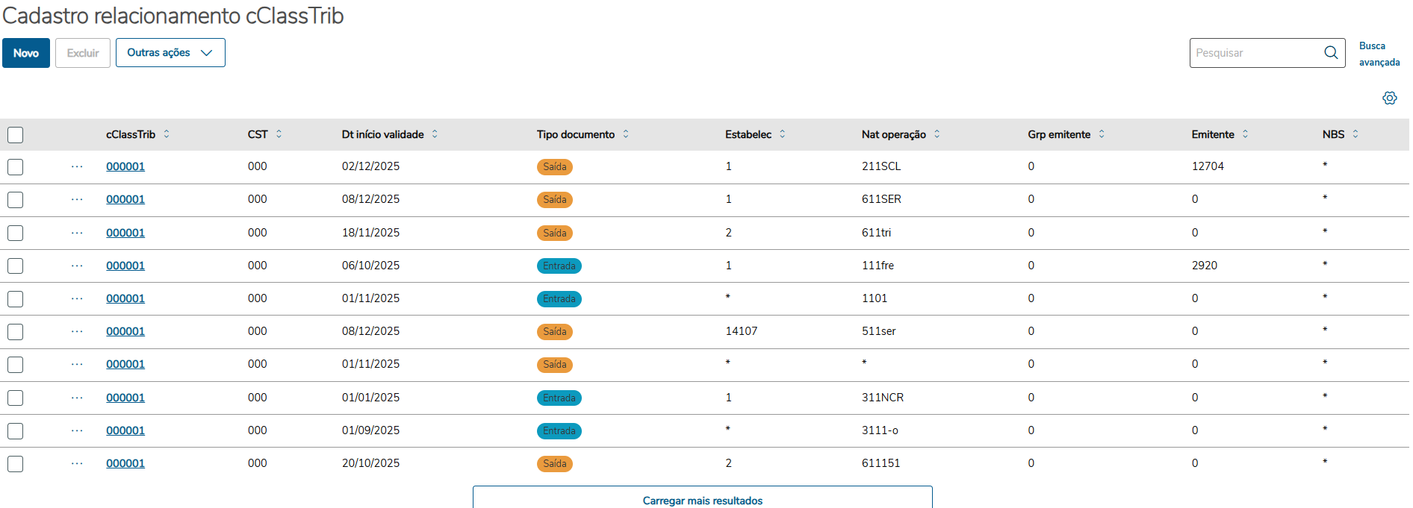Sort by cClassTrib column arrows
1413x508 pixels.
pyautogui.click(x=167, y=134)
